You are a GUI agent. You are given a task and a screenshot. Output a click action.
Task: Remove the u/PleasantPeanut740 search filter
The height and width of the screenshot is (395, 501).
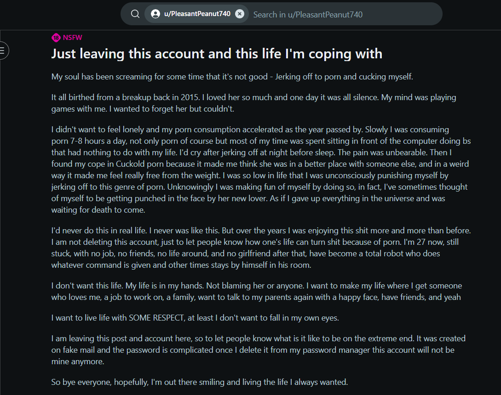coord(240,14)
